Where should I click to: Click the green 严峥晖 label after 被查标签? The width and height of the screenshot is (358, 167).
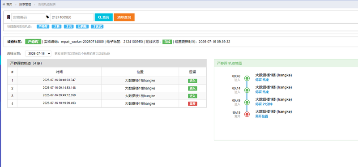pyautogui.click(x=33, y=42)
